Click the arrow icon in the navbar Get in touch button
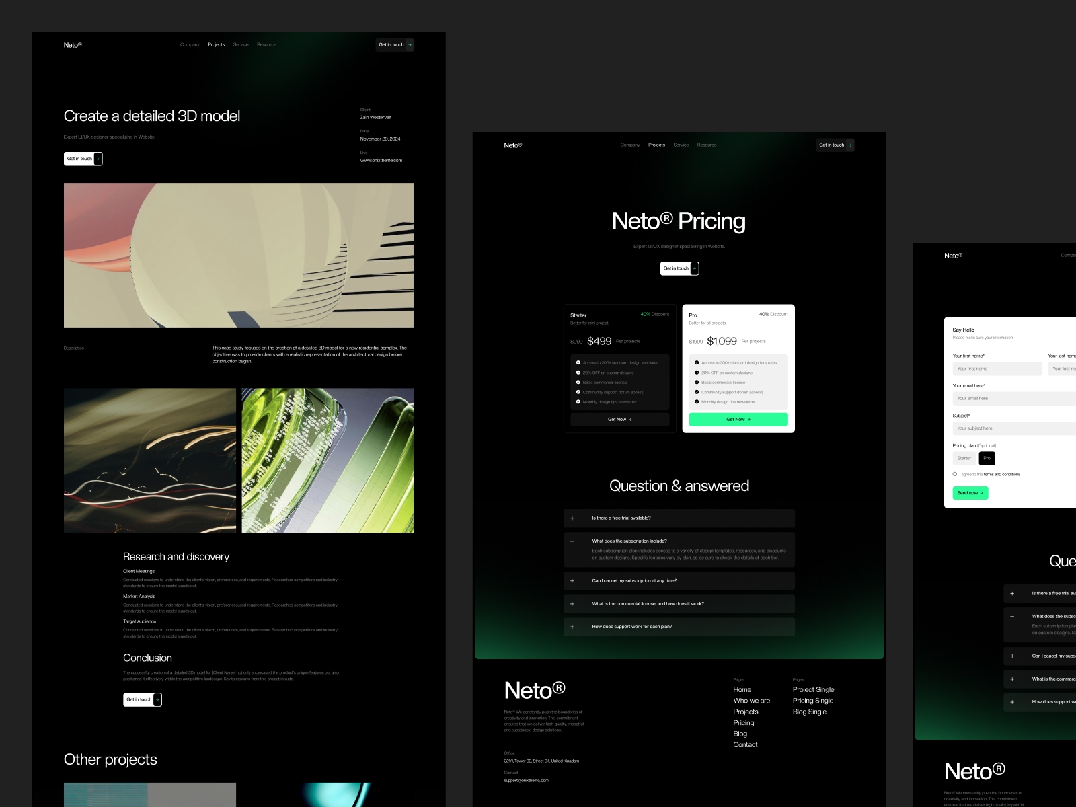The image size is (1076, 807). coord(850,145)
